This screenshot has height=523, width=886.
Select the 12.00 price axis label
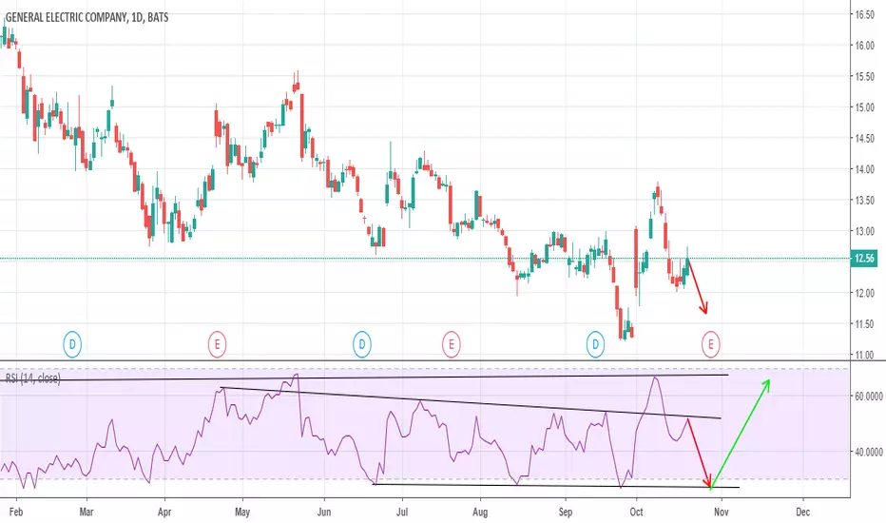(x=864, y=293)
